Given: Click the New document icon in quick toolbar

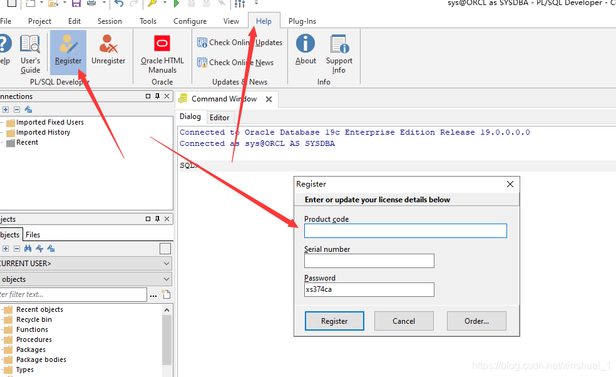Looking at the screenshot, I should pyautogui.click(x=31, y=3).
